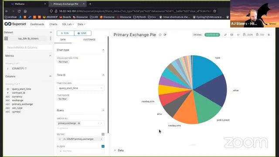Select the query_start_time column

(x=21, y=89)
